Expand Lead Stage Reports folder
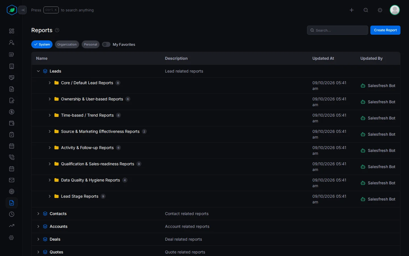Image resolution: width=409 pixels, height=256 pixels. [x=50, y=196]
